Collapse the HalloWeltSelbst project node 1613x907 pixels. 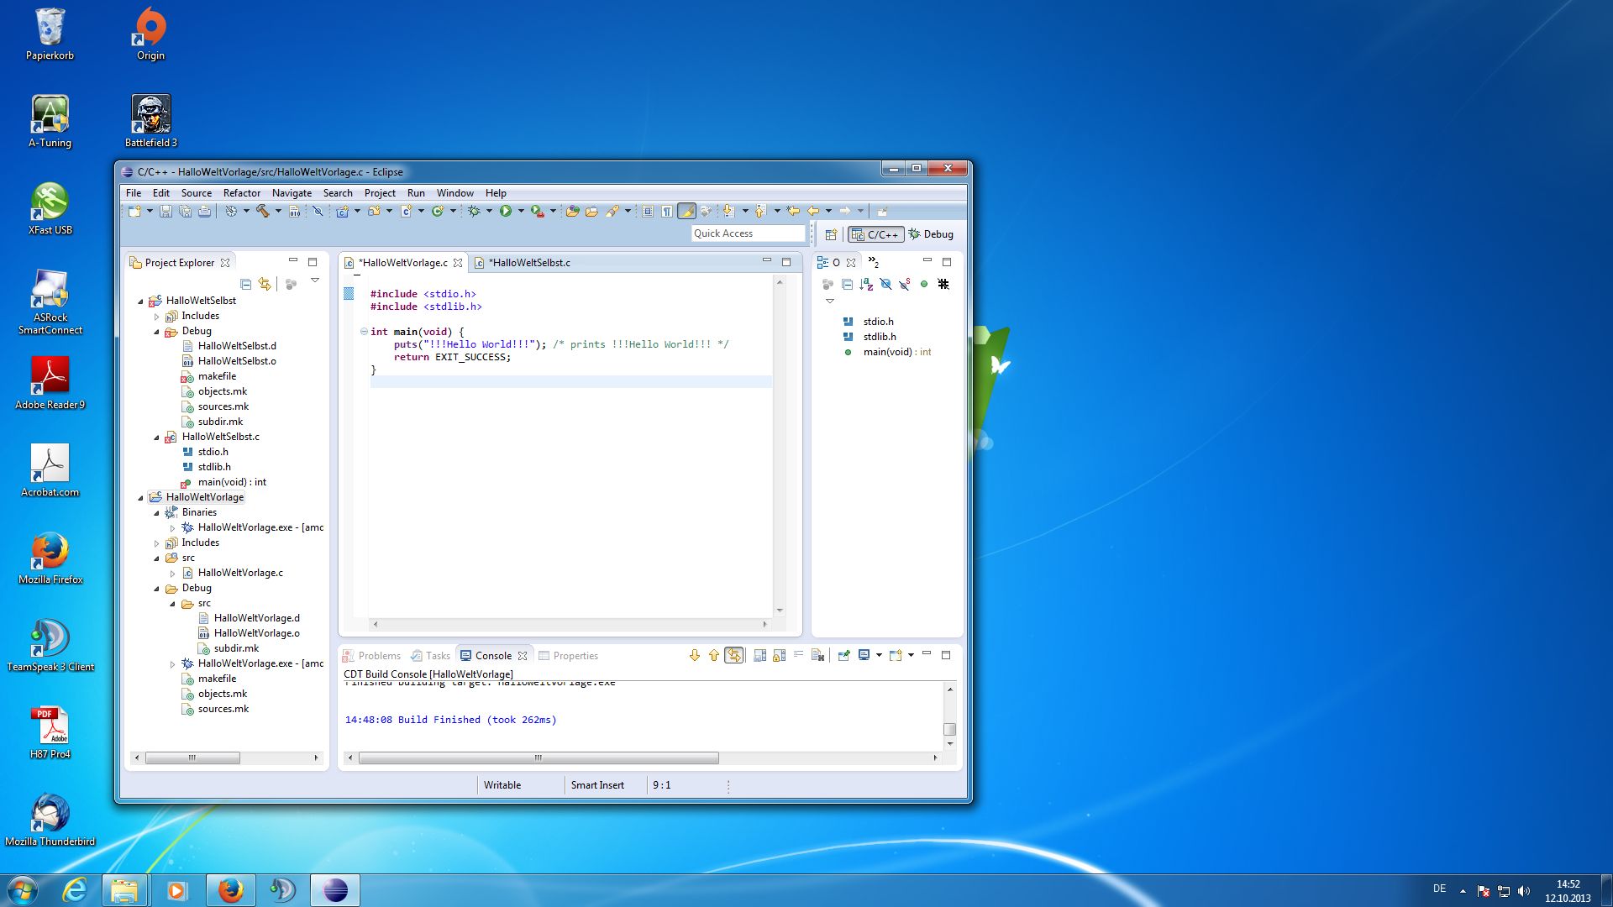(x=140, y=301)
